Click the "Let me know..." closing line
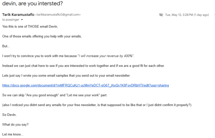This screenshot has width=215, height=138. [x=13, y=135]
